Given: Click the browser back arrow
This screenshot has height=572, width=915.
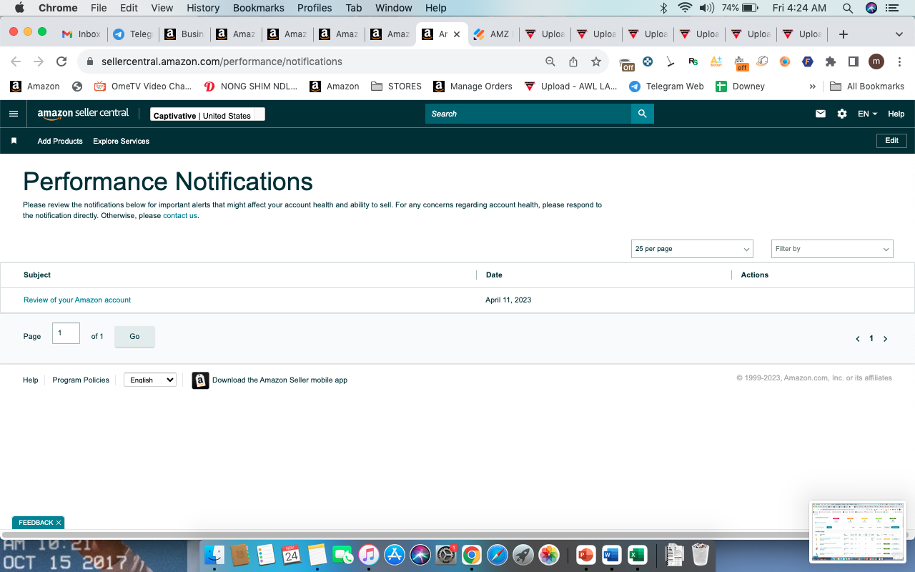Looking at the screenshot, I should [16, 61].
